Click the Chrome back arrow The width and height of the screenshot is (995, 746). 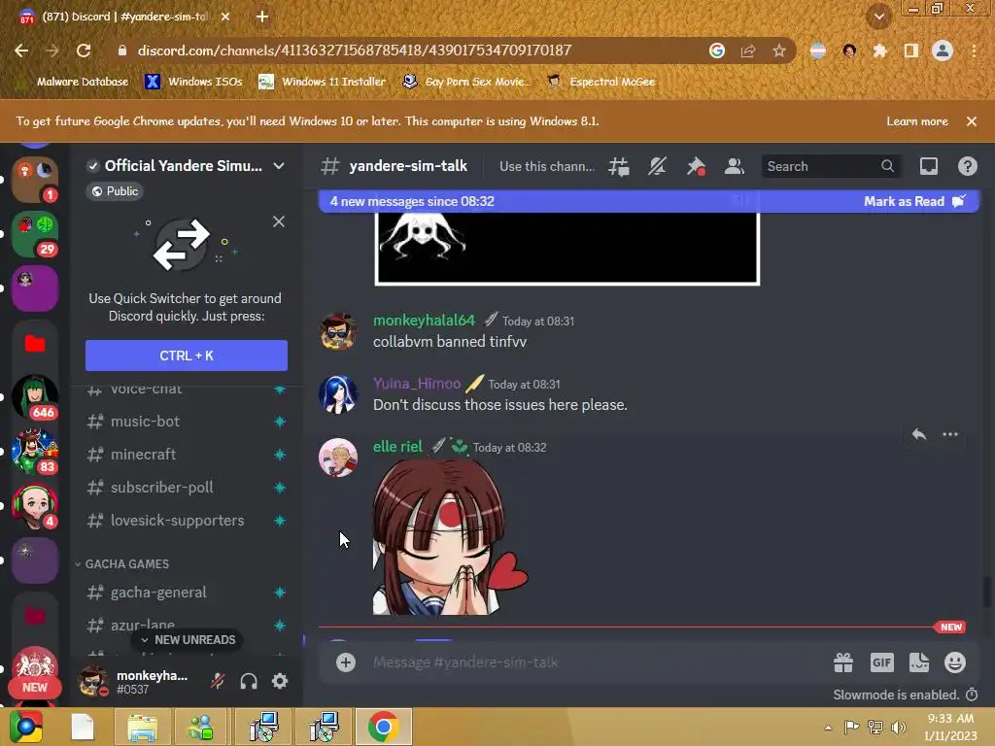(21, 51)
